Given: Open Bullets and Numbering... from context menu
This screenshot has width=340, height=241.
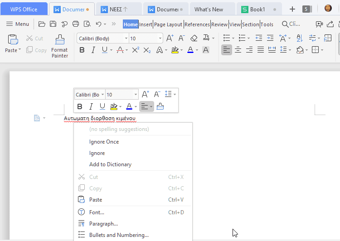Looking at the screenshot, I should coord(133,235).
